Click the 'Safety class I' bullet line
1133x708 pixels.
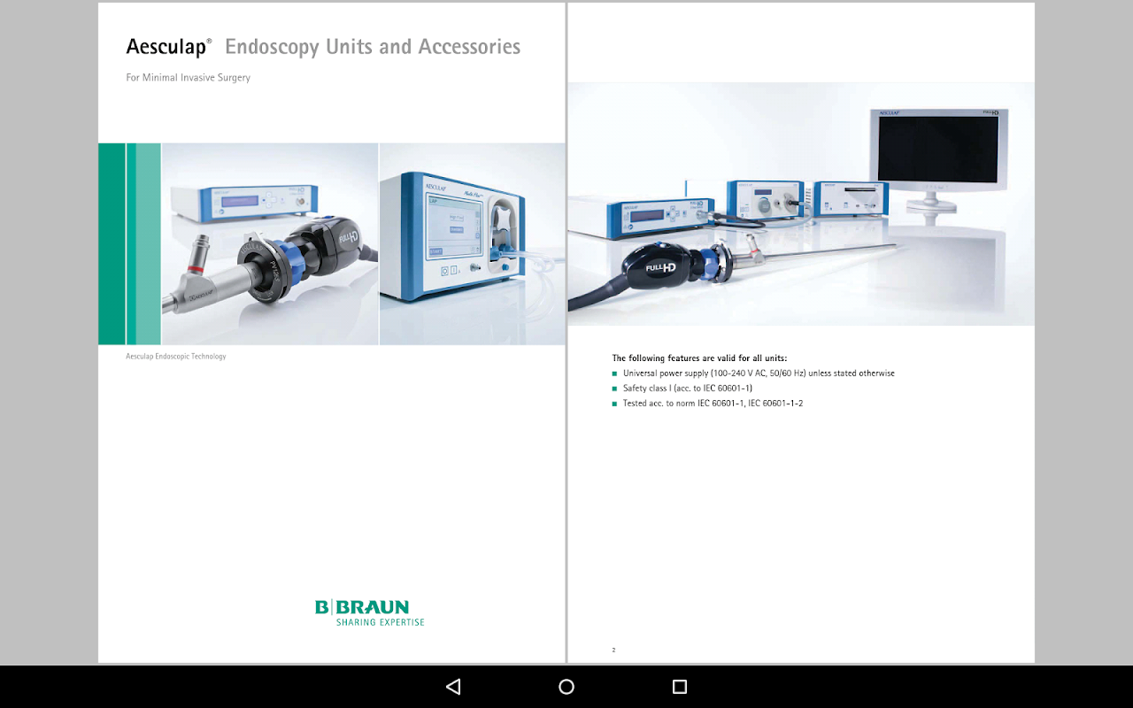682,389
